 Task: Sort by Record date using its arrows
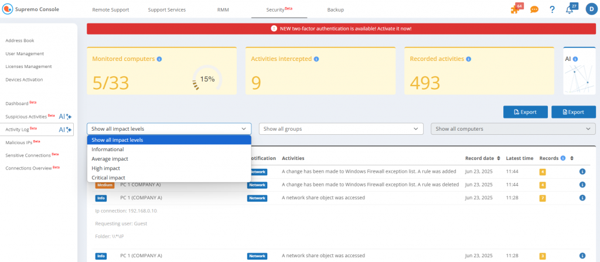[x=499, y=158]
